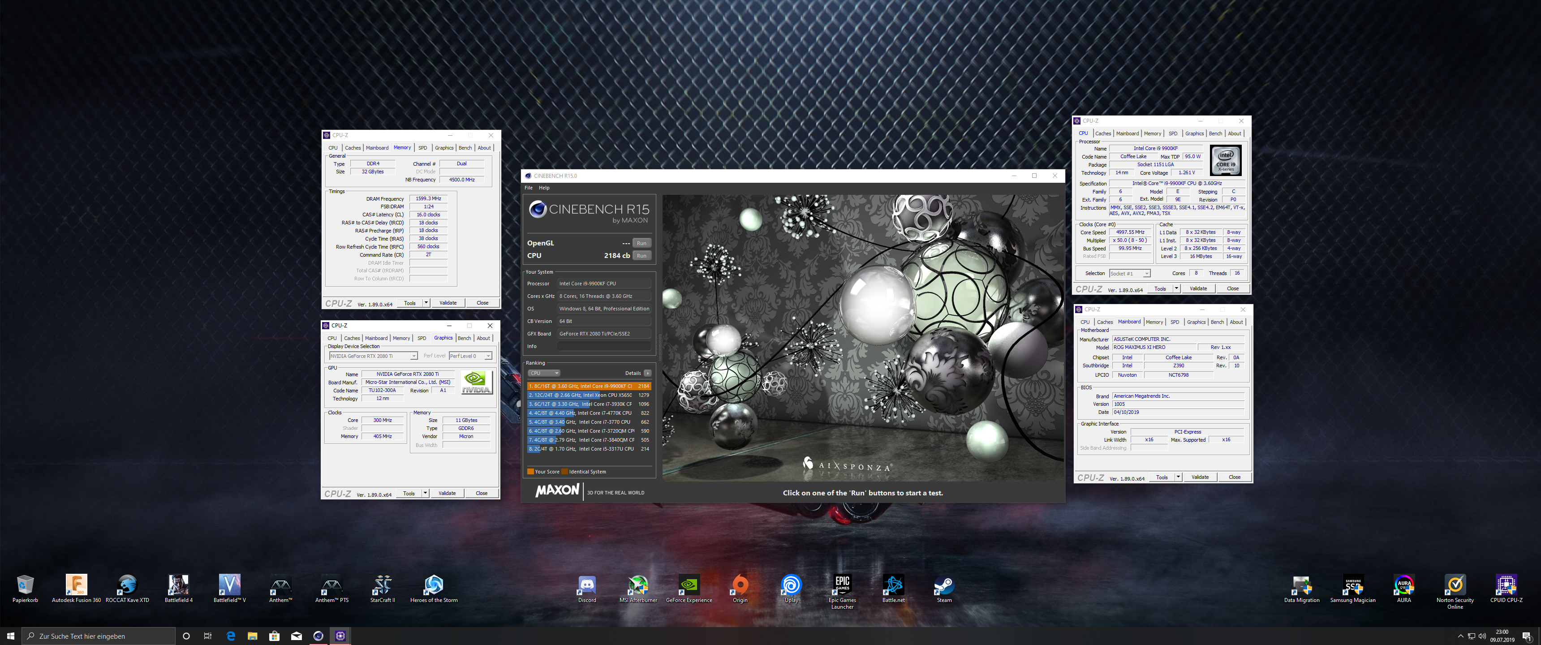Click the Ranking Details arrow button
The height and width of the screenshot is (645, 1541).
[647, 373]
